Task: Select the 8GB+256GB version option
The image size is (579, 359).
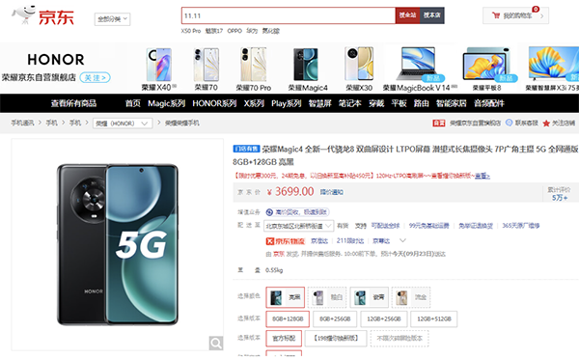Action: 335,319
